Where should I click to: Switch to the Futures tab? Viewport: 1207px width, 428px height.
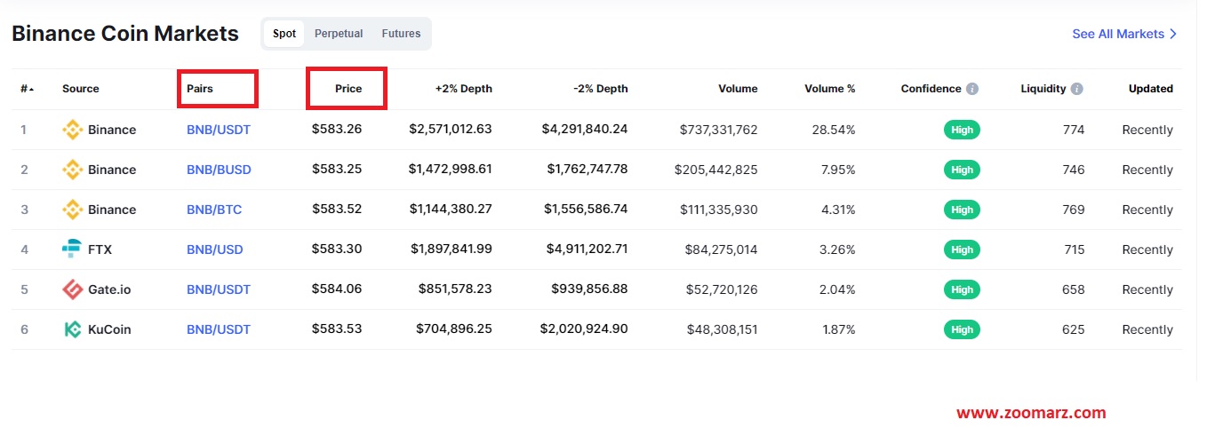pos(401,34)
